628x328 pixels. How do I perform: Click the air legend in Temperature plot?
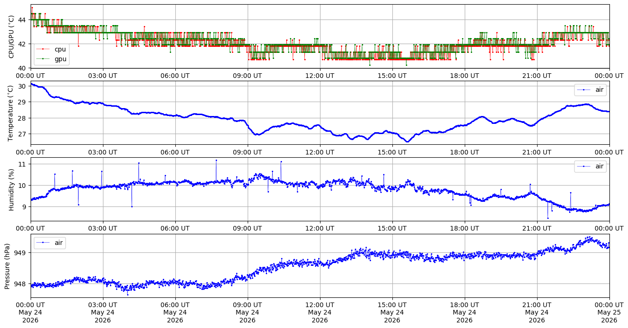(590, 90)
